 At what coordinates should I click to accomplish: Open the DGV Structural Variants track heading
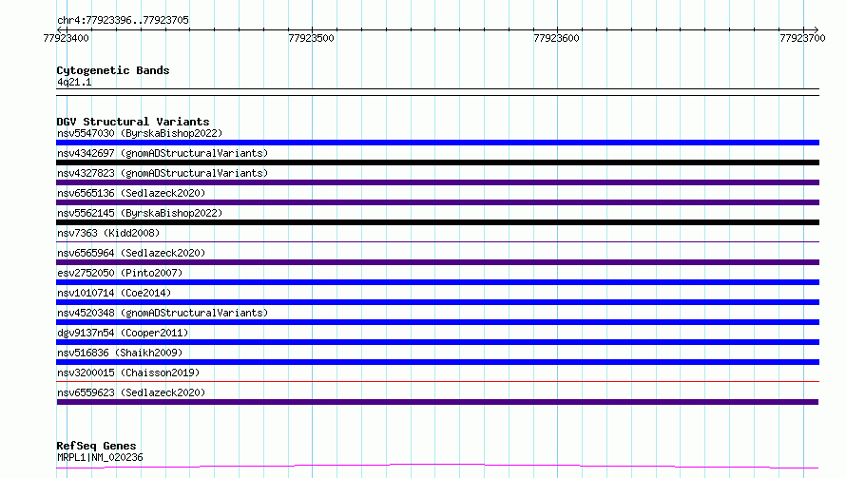click(x=133, y=122)
